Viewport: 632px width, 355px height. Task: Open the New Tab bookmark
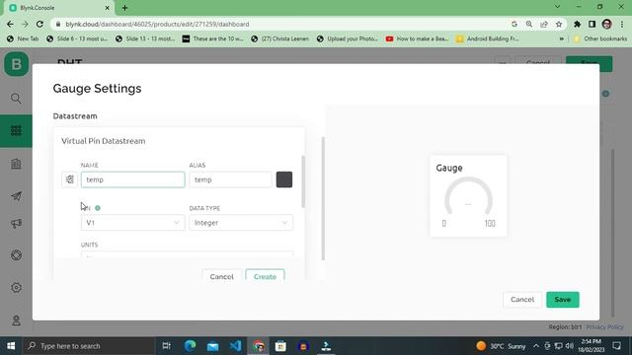tap(23, 39)
